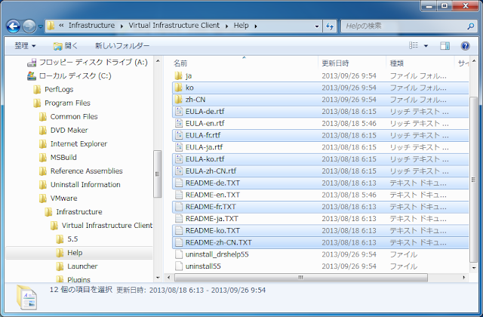Click README-en.TXT file icon
Screen dimensions: 483x317
(179, 195)
